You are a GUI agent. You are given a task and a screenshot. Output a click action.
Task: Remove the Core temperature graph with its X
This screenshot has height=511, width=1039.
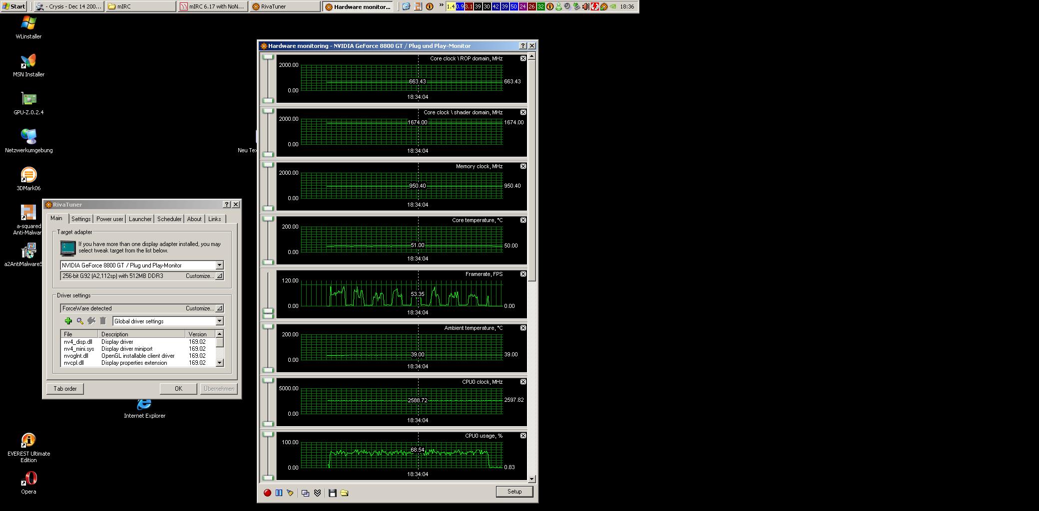(x=523, y=220)
